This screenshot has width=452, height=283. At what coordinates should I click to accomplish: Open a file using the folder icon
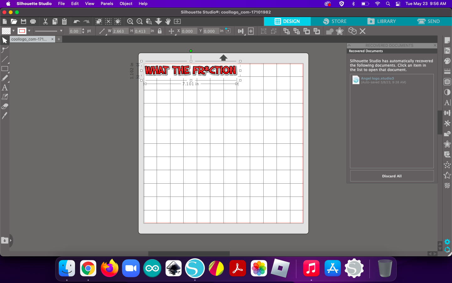pos(14,21)
